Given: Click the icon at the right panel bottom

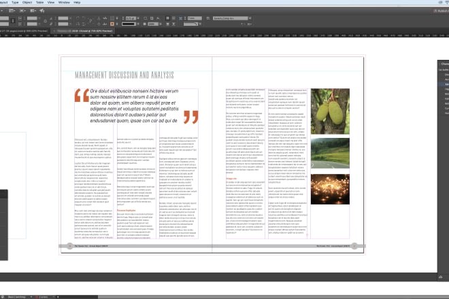Looking at the screenshot, I should [440, 277].
